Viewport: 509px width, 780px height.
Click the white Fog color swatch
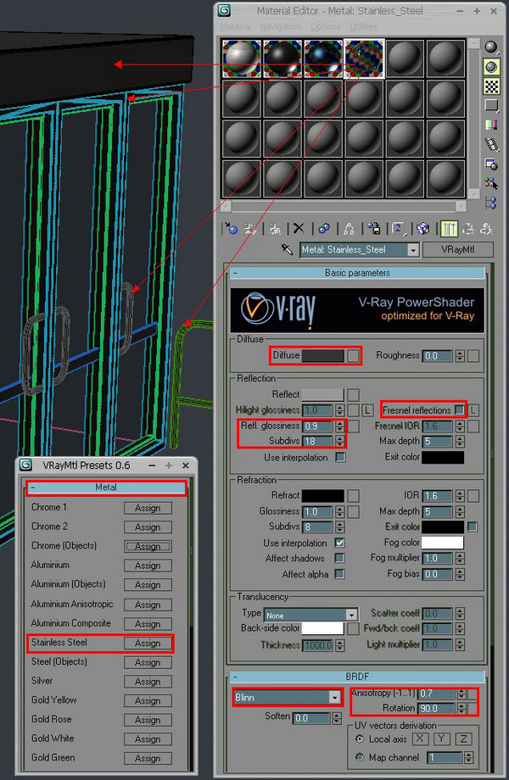click(x=443, y=543)
